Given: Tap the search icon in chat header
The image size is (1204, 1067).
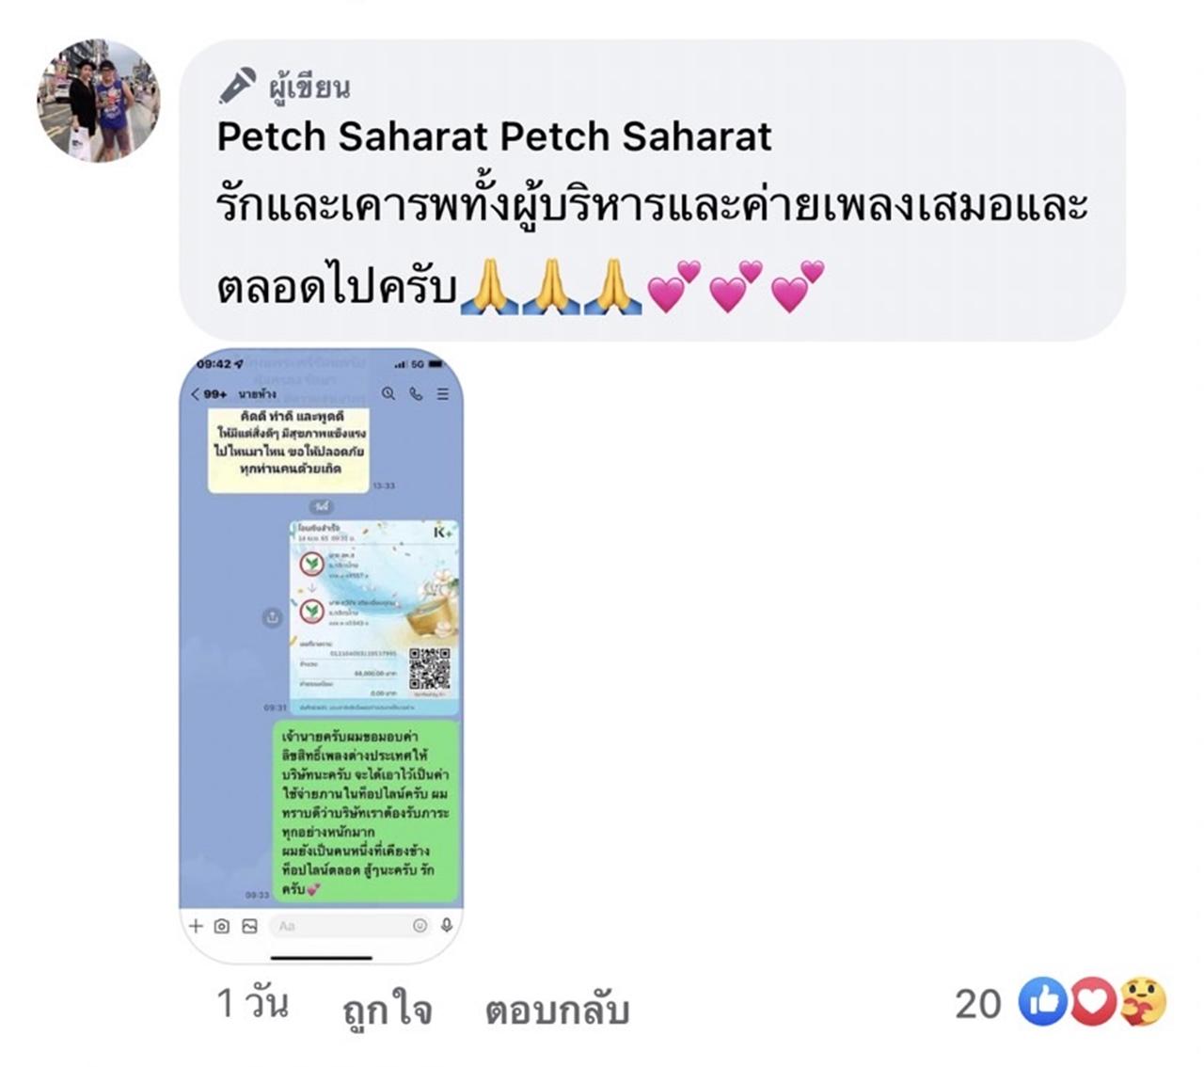Looking at the screenshot, I should coord(388,394).
